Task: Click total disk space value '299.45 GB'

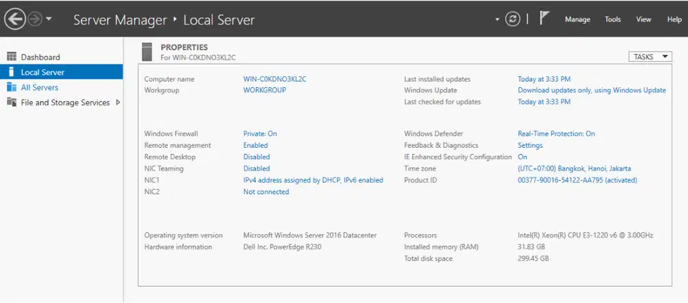Action: click(x=533, y=258)
